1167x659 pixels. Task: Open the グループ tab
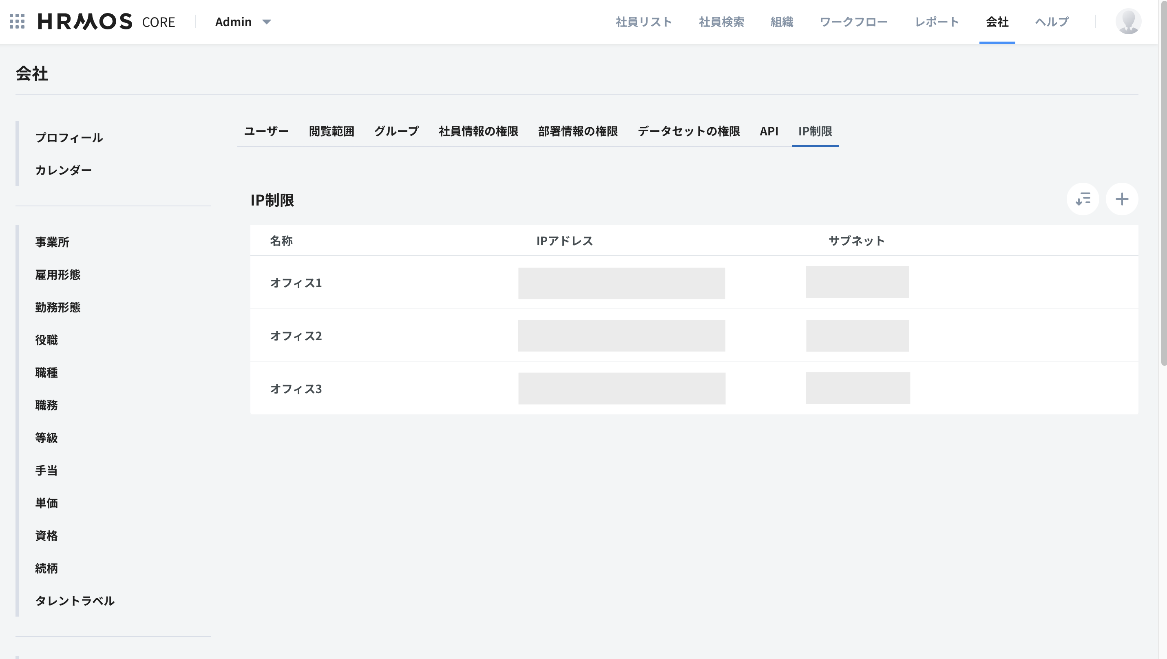click(396, 131)
